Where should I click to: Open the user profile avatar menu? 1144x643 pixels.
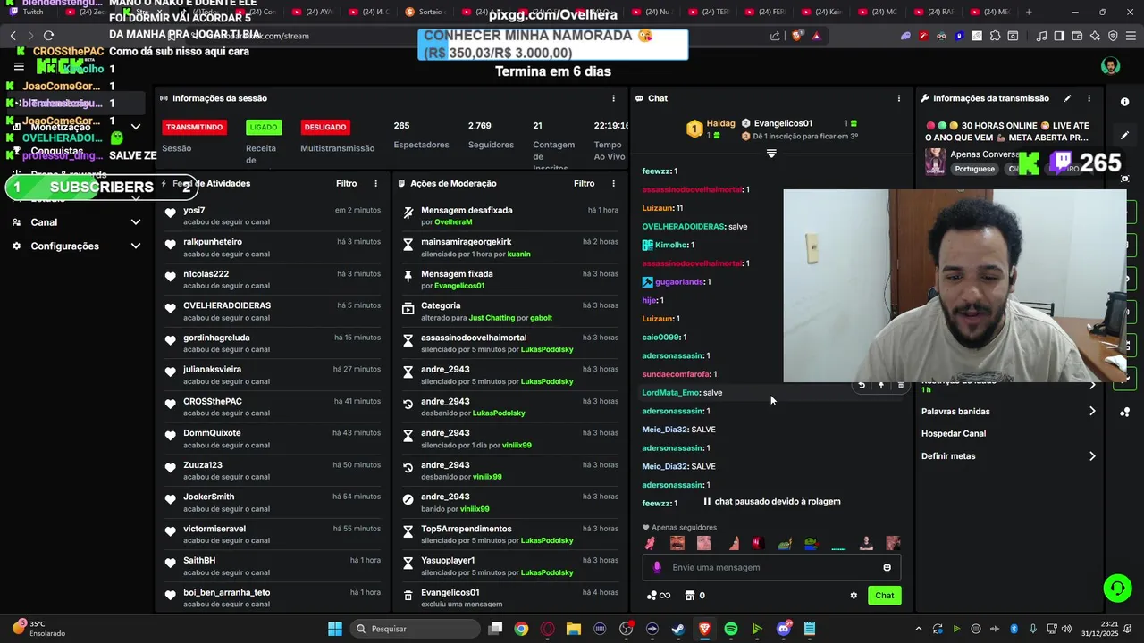[x=1110, y=66]
